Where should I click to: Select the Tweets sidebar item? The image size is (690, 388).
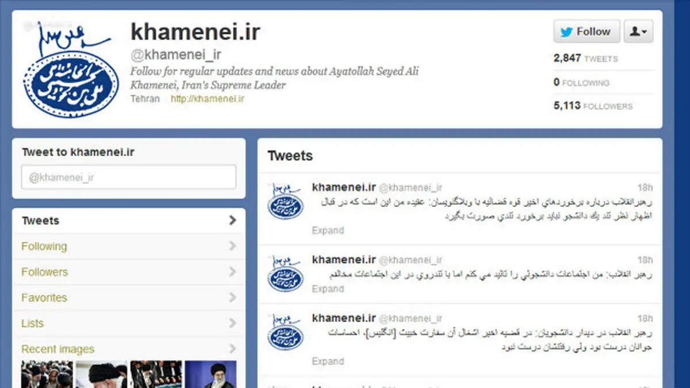[x=129, y=221]
